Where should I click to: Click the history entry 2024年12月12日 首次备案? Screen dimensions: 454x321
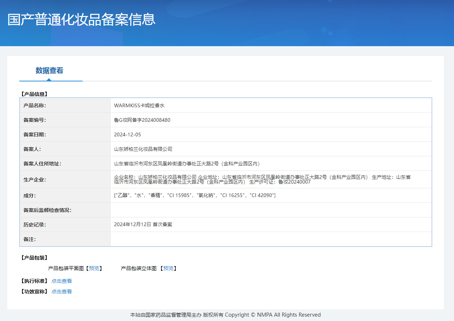pos(143,225)
